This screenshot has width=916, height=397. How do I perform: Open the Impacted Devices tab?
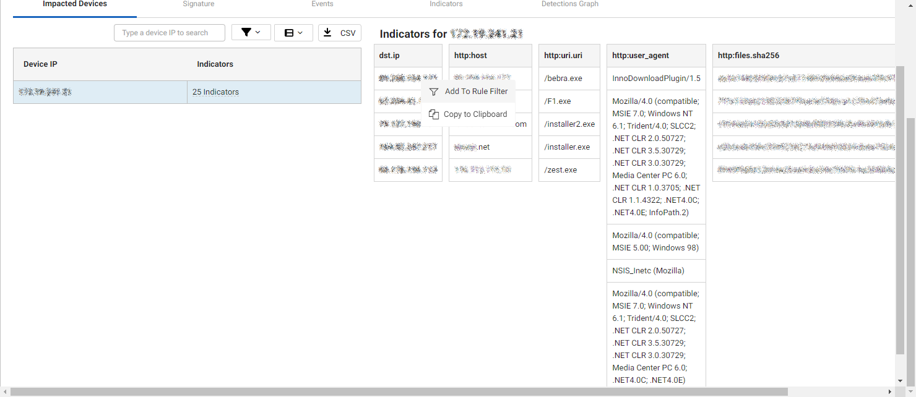[x=75, y=4]
